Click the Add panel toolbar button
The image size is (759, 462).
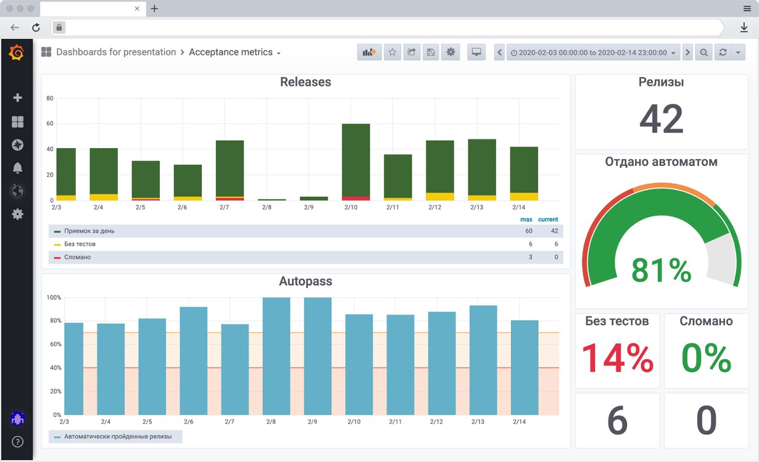(x=369, y=52)
